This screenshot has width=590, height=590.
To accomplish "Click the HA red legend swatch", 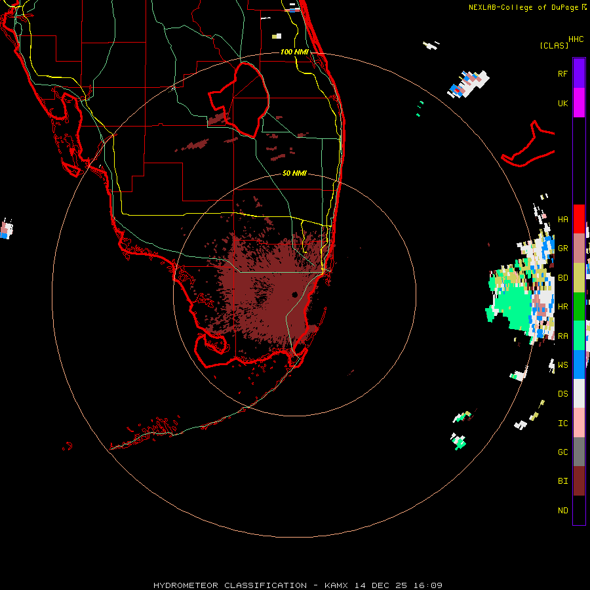I will tap(579, 219).
